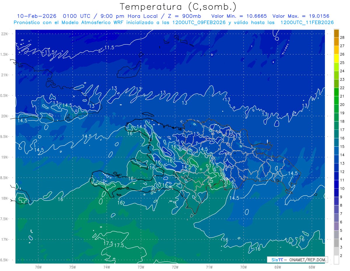Click the 'Temperatura (C,somb.)' title
The width and height of the screenshot is (350, 271).
pyautogui.click(x=178, y=7)
